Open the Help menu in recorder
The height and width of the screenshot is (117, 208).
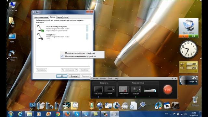point(116,79)
